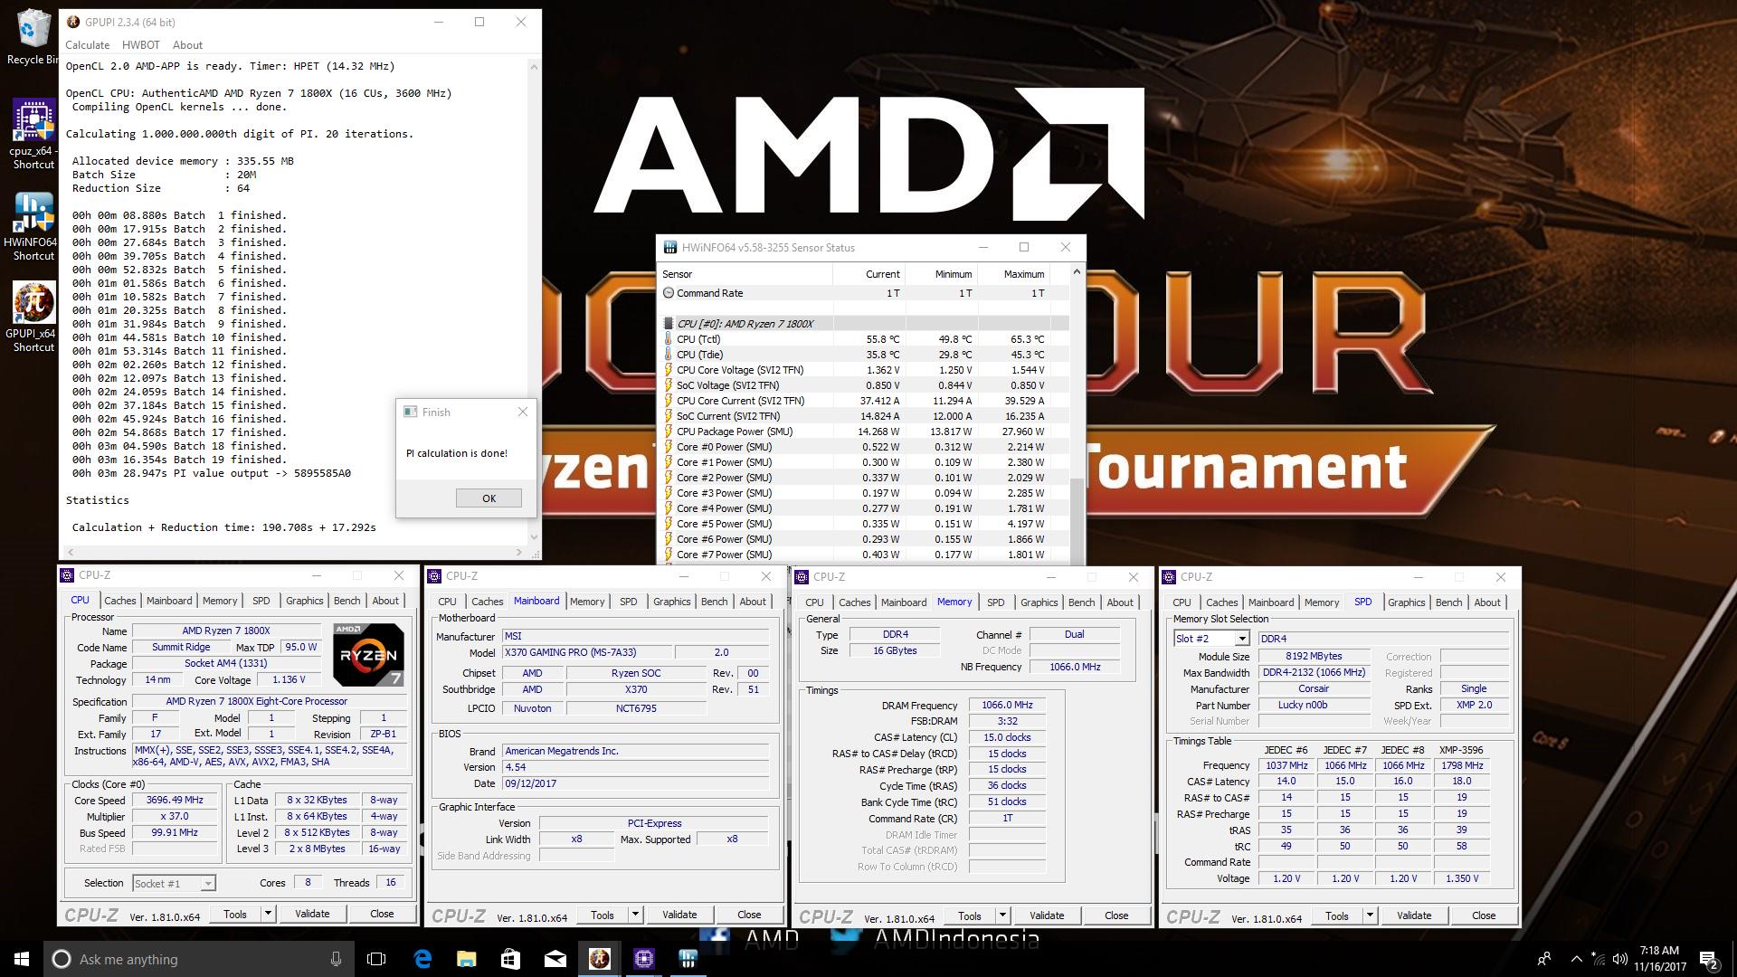
Task: Open the GPUPI_x64 shortcut desktop icon
Action: [33, 317]
